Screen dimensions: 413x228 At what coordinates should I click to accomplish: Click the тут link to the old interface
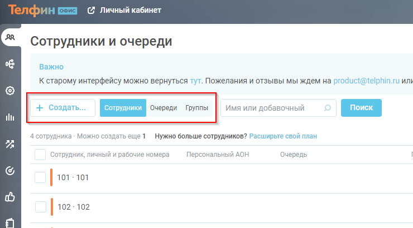point(195,81)
